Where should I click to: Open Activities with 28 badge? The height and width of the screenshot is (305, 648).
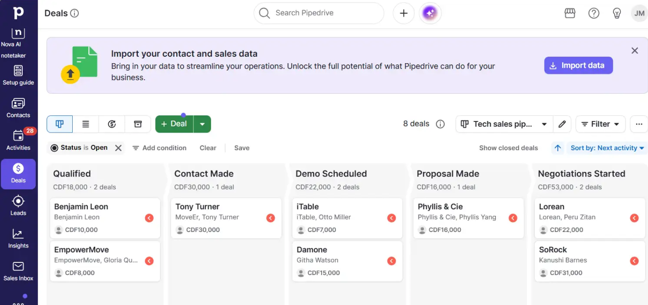[x=18, y=141]
